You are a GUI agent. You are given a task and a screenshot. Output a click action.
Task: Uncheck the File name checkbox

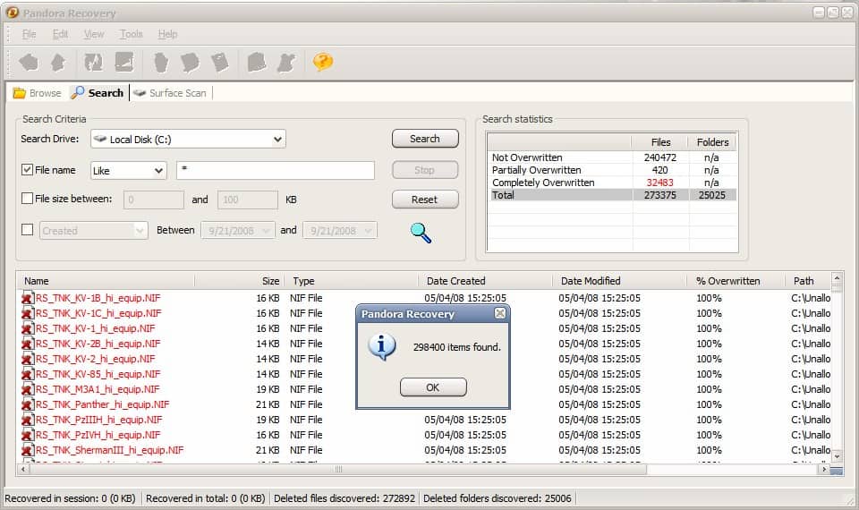(x=27, y=170)
